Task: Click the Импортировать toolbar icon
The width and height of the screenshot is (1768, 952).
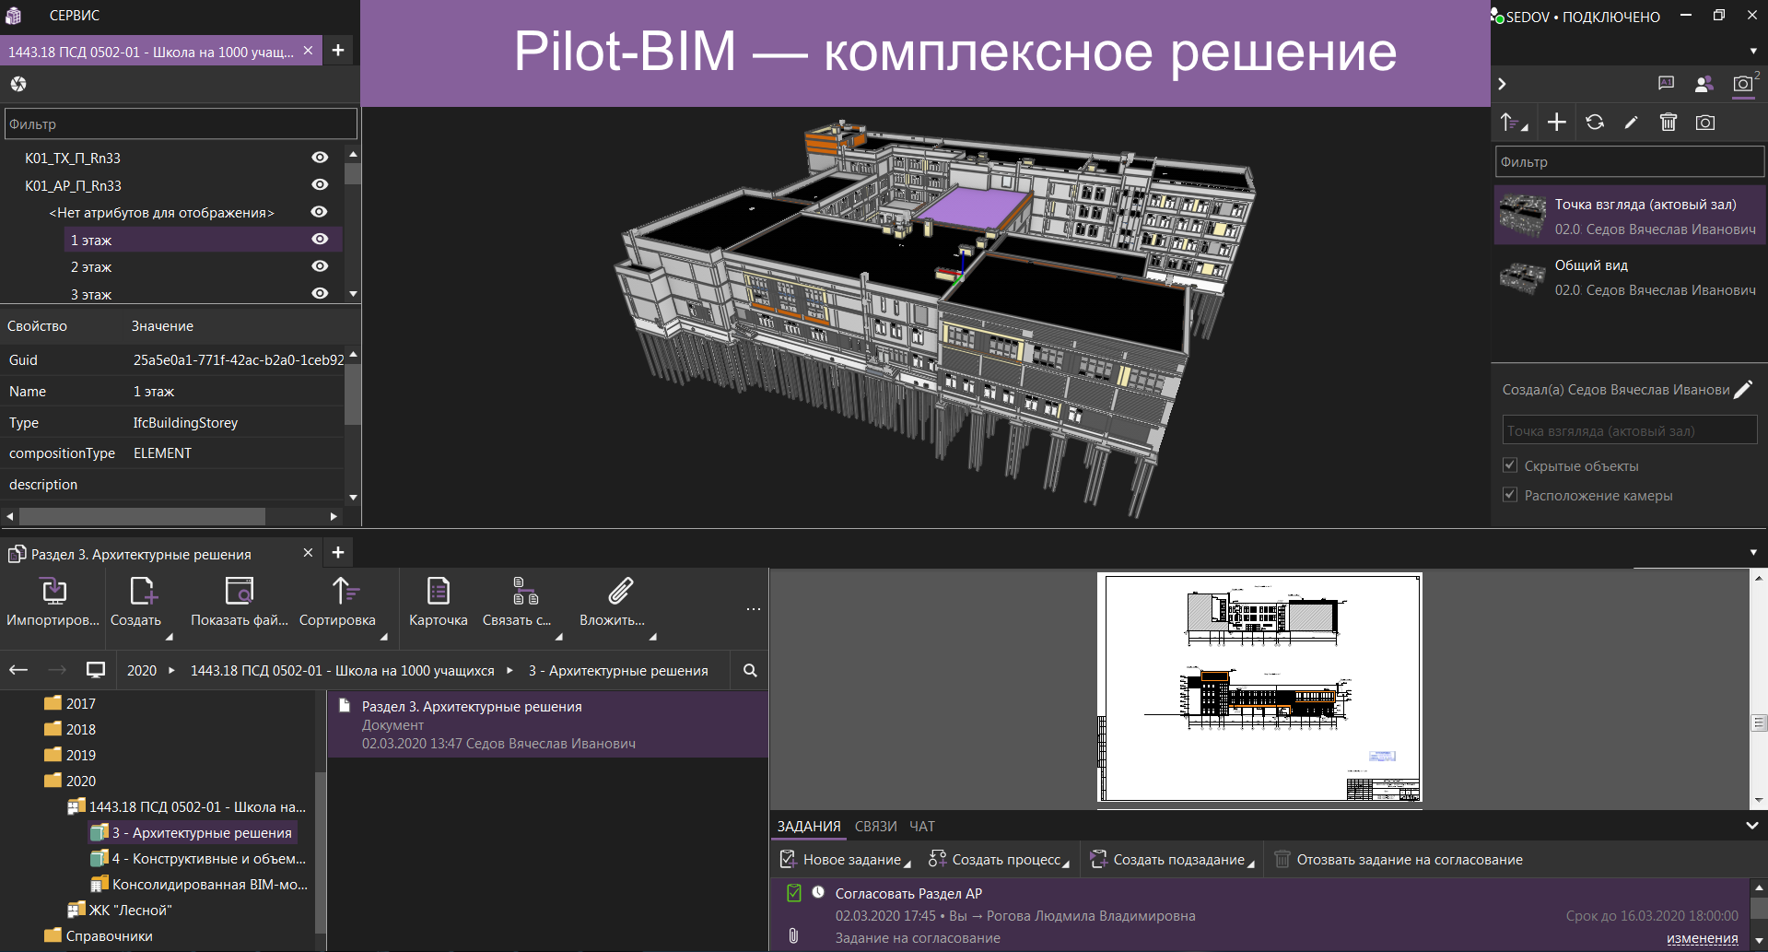Action: (x=53, y=601)
